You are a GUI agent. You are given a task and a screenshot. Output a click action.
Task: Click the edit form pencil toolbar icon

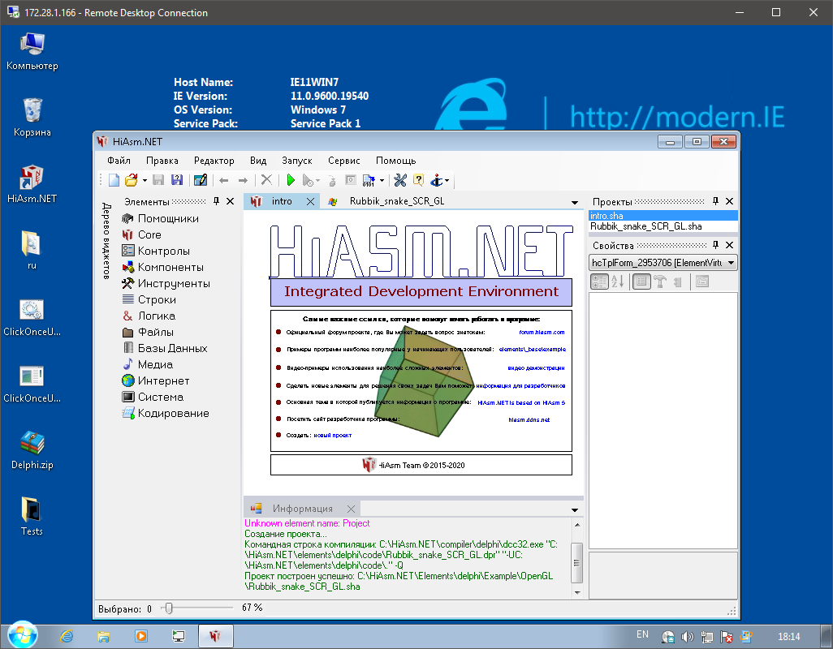coord(200,180)
